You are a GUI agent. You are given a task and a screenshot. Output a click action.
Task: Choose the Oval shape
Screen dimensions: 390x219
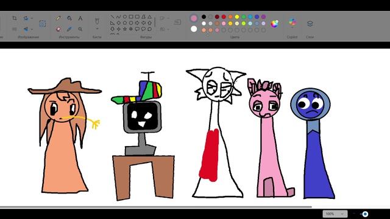[x=125, y=17]
